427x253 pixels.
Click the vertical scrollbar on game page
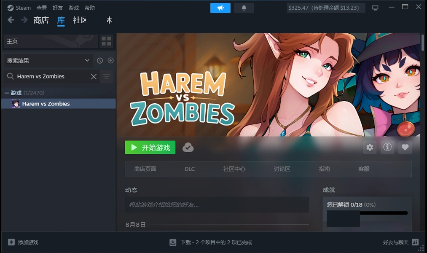click(423, 42)
